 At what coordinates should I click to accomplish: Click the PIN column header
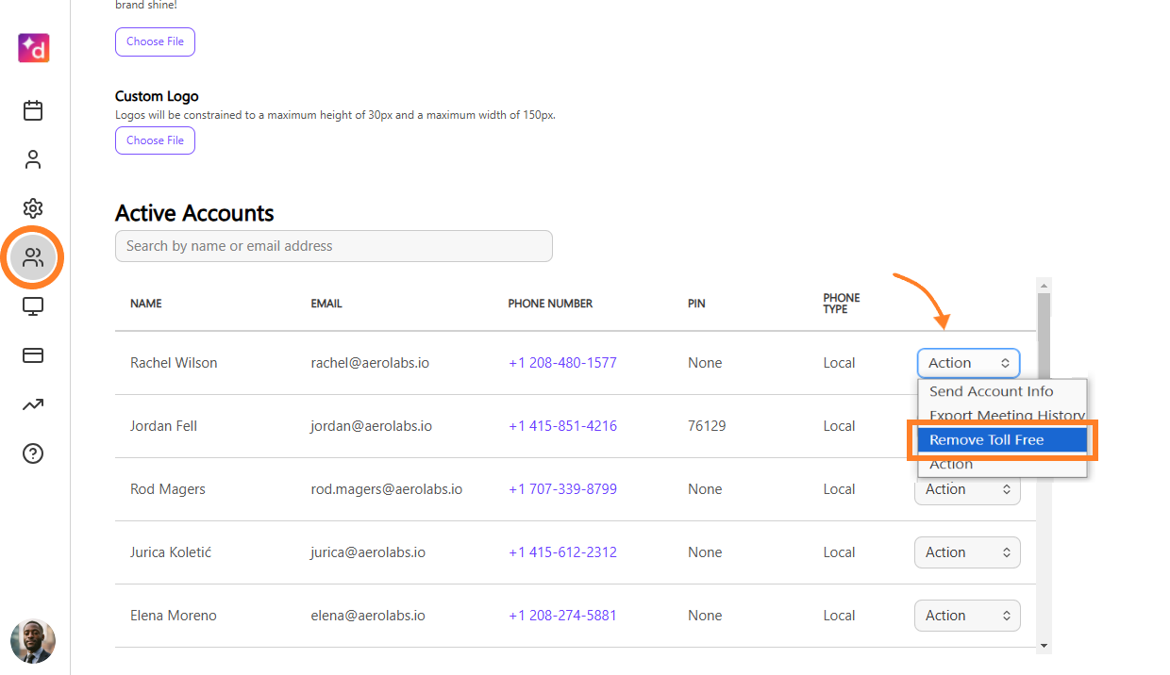(x=696, y=304)
